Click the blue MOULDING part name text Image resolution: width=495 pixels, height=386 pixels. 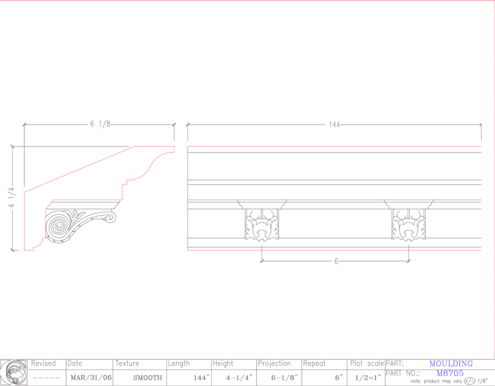pyautogui.click(x=451, y=364)
